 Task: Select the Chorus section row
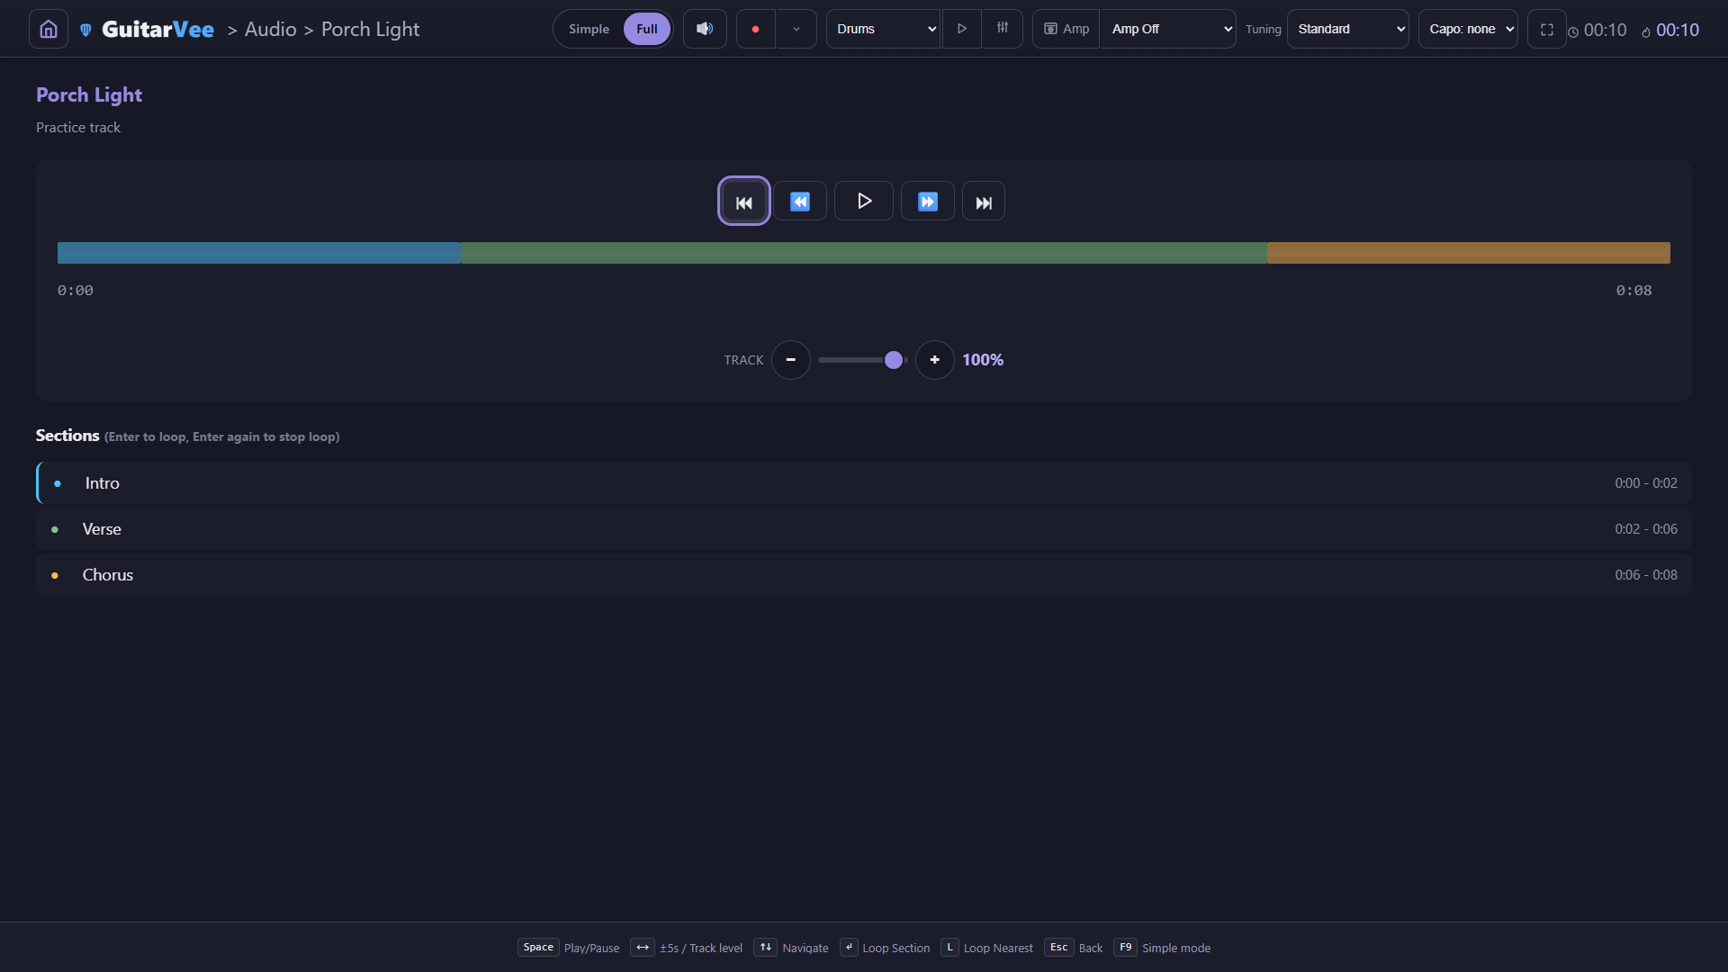tap(864, 575)
